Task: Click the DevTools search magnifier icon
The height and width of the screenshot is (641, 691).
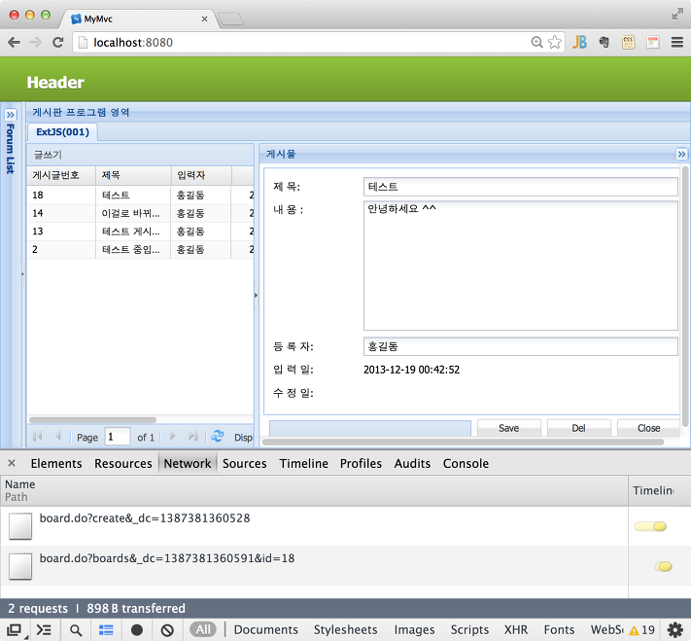Action: pos(76,630)
